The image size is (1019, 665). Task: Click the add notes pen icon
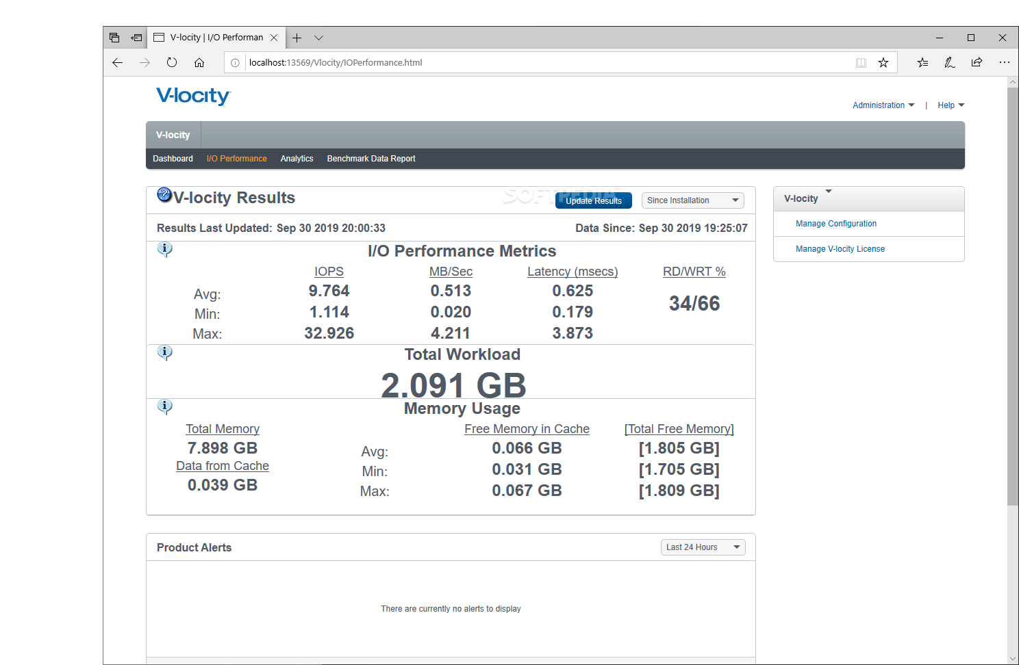pyautogui.click(x=949, y=62)
